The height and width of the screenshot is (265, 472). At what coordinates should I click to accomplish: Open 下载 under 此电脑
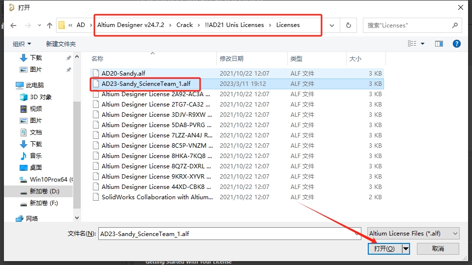point(36,144)
